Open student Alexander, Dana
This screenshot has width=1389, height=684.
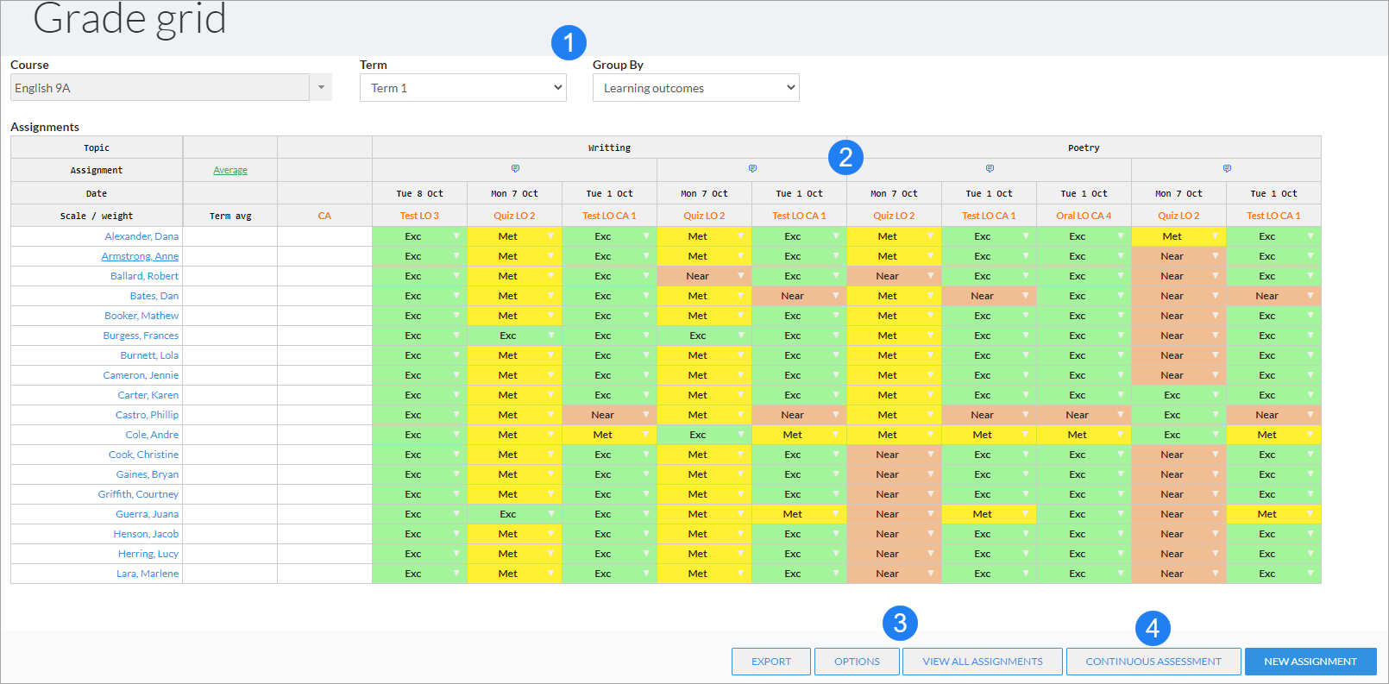tap(141, 236)
